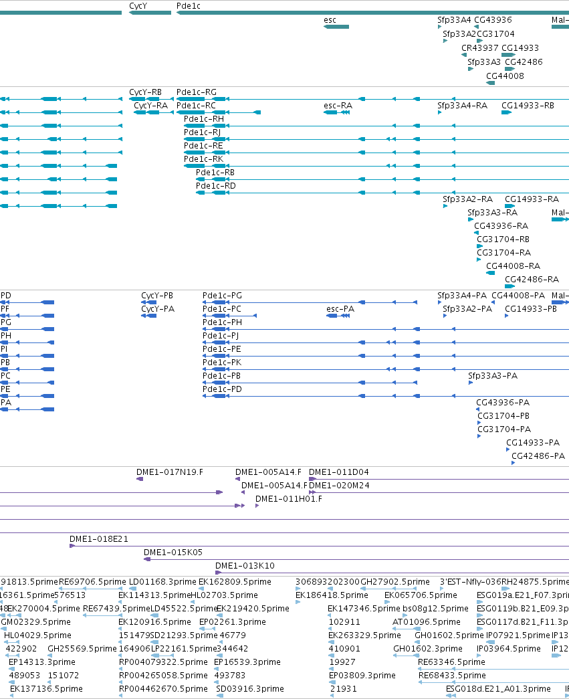Open transcript Pde1c-RJ
The width and height of the screenshot is (569, 699).
(202, 132)
